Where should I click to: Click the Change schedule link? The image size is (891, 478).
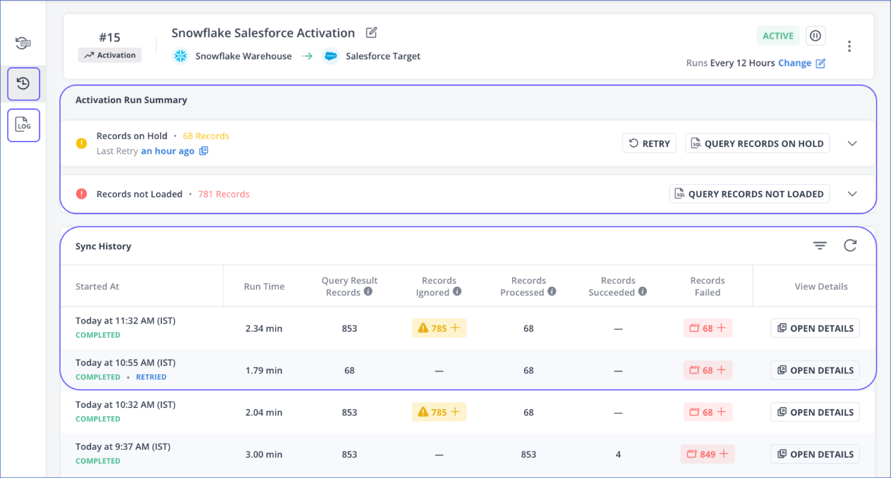(795, 63)
